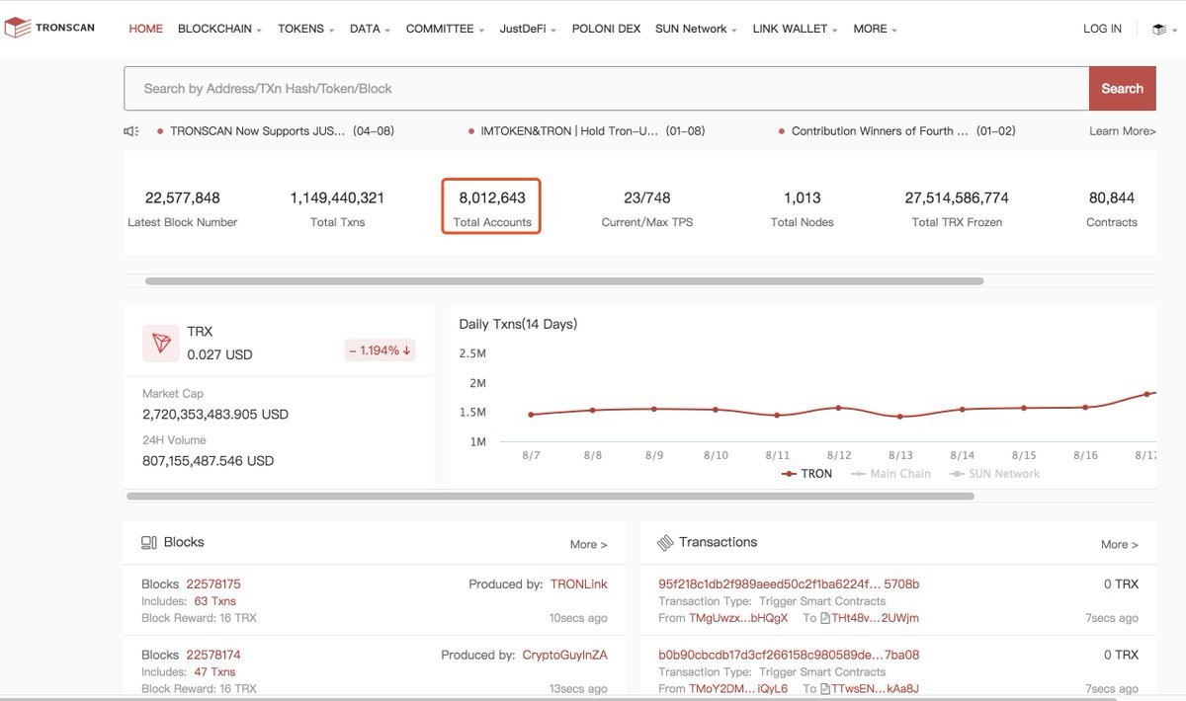Image resolution: width=1186 pixels, height=701 pixels.
Task: Click the 8/13 data point on chart
Action: point(900,417)
